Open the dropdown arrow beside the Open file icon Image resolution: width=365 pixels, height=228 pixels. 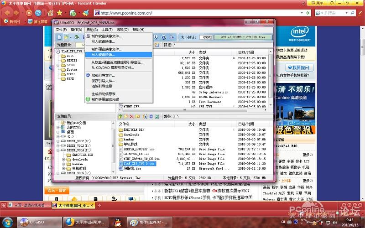click(x=71, y=37)
